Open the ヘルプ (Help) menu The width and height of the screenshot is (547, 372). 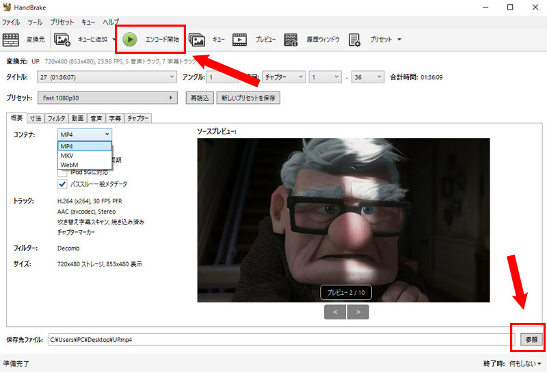[x=111, y=23]
